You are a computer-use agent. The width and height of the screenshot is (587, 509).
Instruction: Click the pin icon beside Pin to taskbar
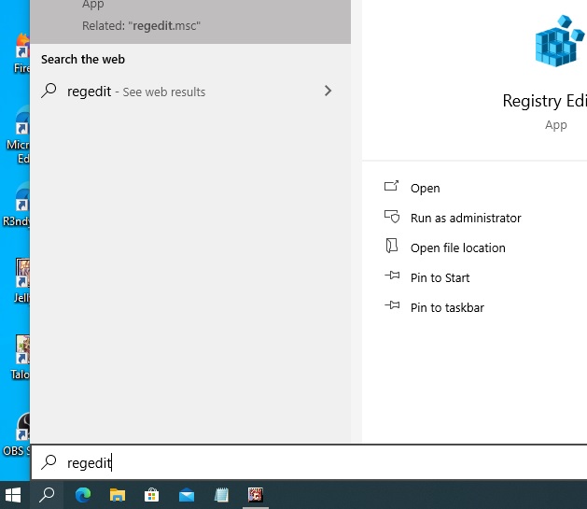point(392,305)
